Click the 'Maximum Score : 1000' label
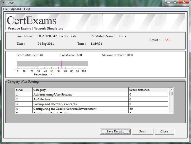The width and height of the screenshot is (191, 144). 117,55
